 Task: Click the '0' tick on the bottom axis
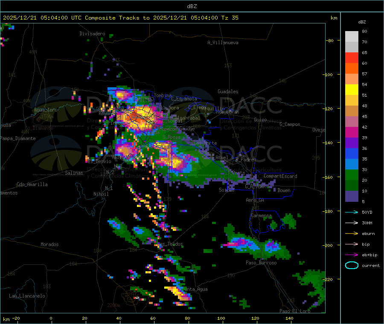pyautogui.click(x=51, y=318)
